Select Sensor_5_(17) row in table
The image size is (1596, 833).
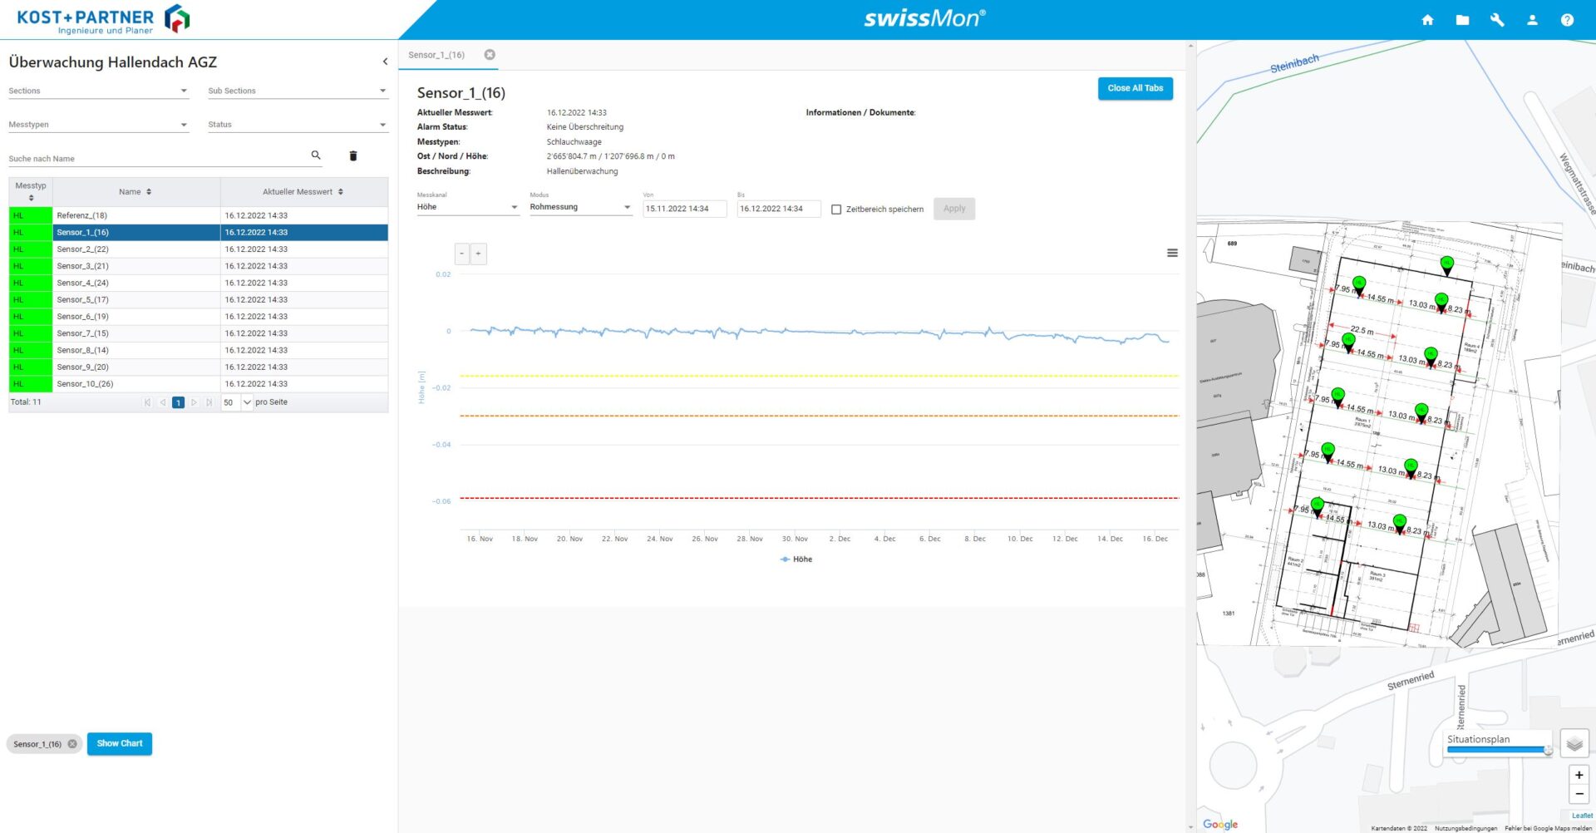[83, 300]
